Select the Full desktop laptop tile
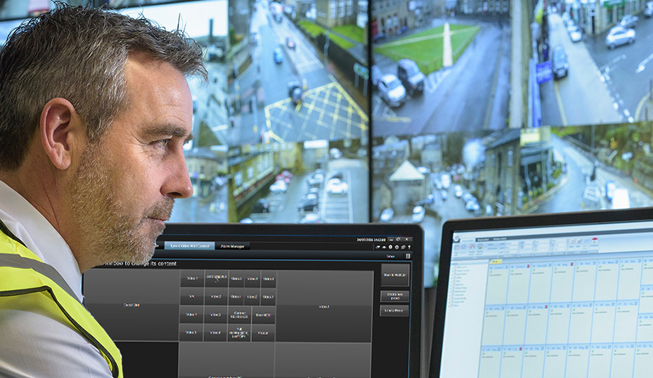The image size is (653, 378). click(x=239, y=333)
